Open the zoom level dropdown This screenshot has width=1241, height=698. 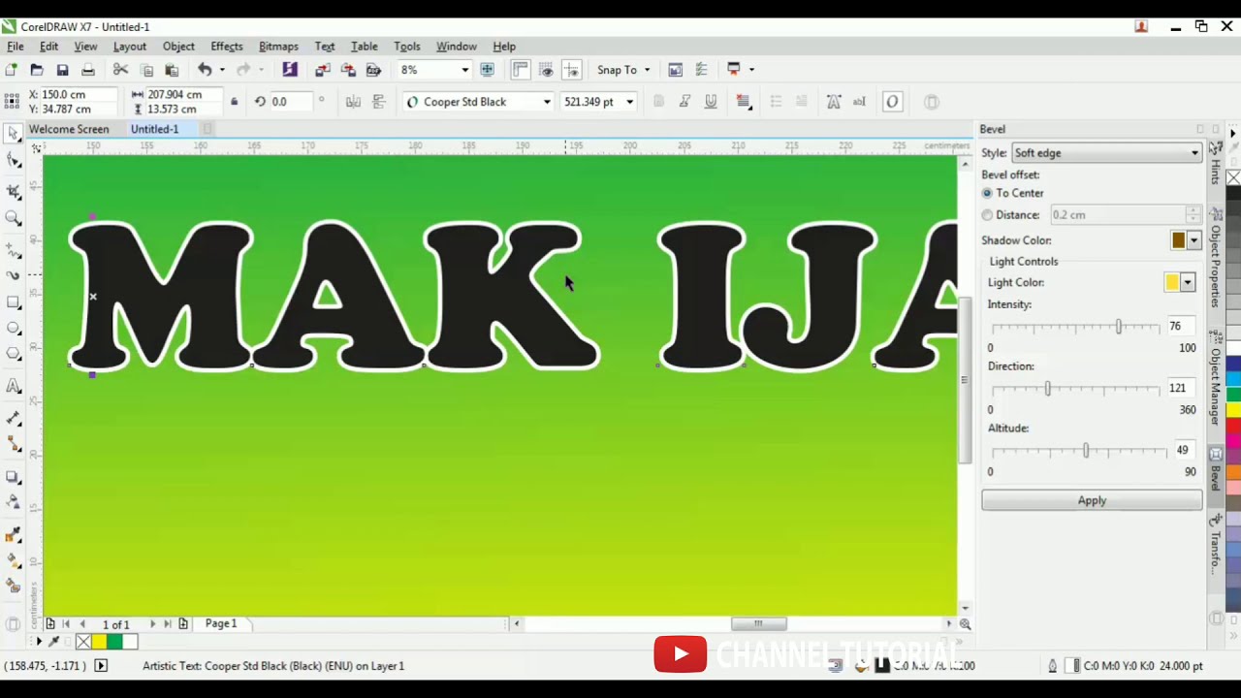pyautogui.click(x=464, y=70)
